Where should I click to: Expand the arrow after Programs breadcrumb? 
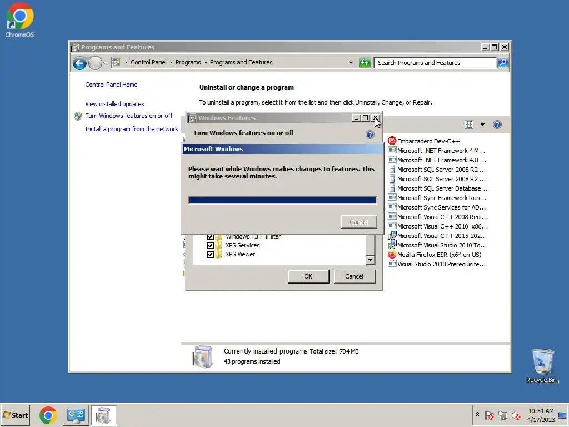[206, 62]
